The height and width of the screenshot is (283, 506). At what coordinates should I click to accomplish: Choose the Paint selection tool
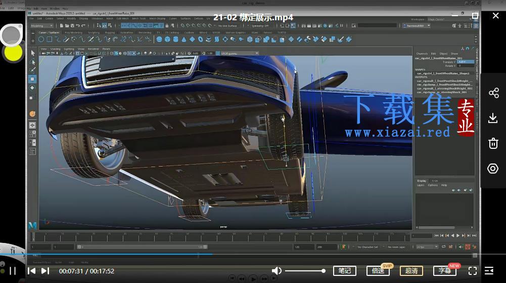32,70
